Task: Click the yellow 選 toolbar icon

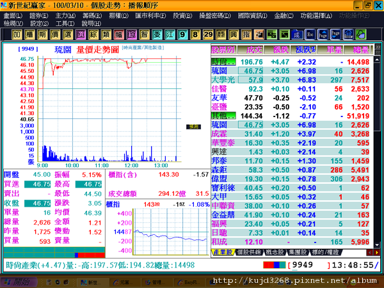Action: pos(68,35)
